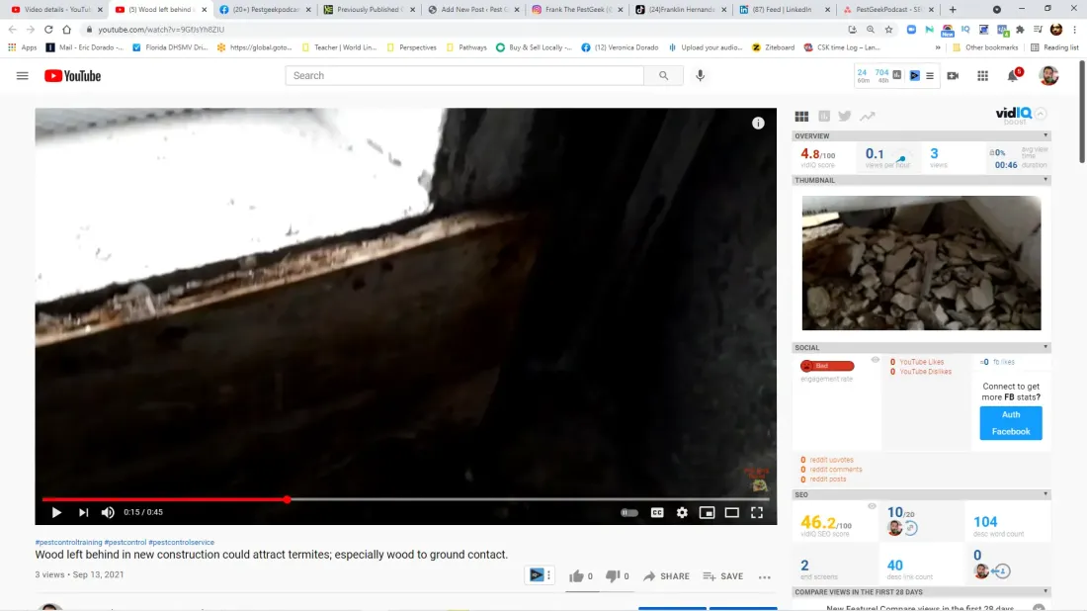
Task: Skip to the next video
Action: [x=83, y=512]
